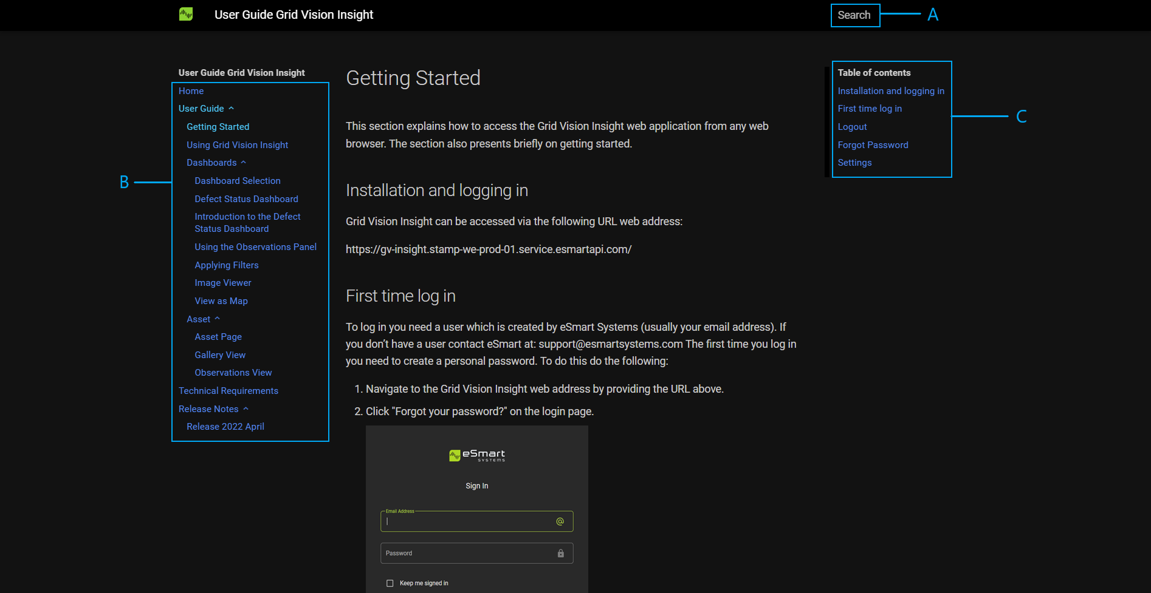This screenshot has width=1151, height=593.
Task: Click inside the Email Address field
Action: coord(468,521)
